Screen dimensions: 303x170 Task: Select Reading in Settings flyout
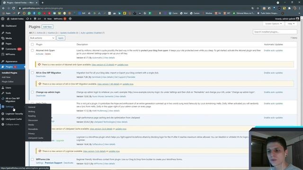[x=32, y=116]
